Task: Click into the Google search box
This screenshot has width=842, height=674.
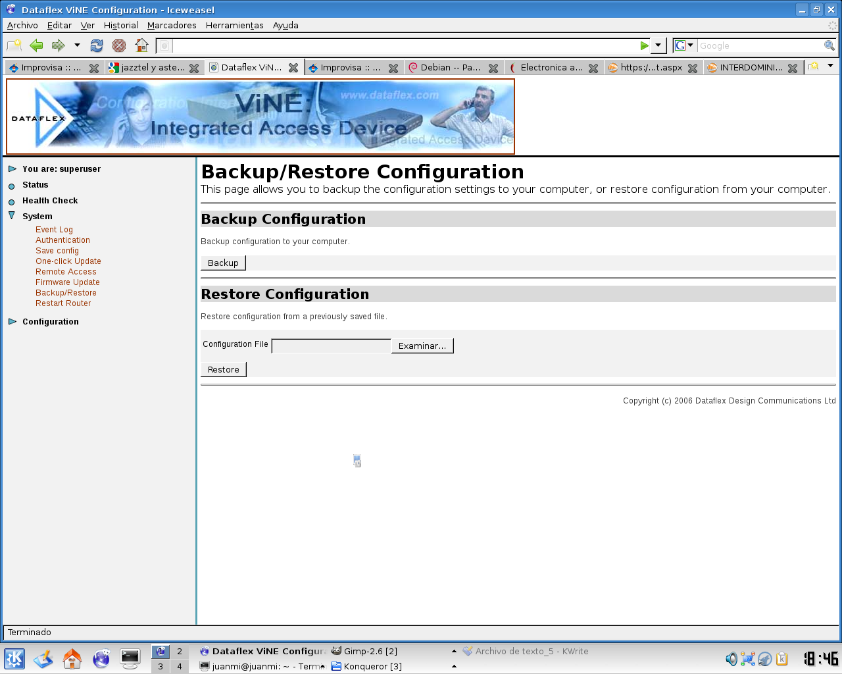Action: pos(760,45)
